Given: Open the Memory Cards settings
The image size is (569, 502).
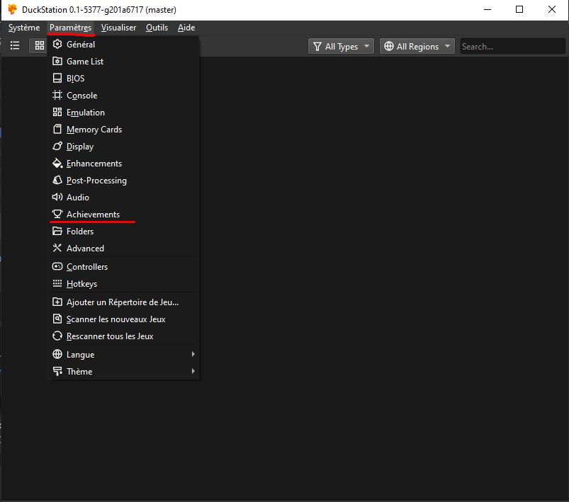Looking at the screenshot, I should coord(94,129).
